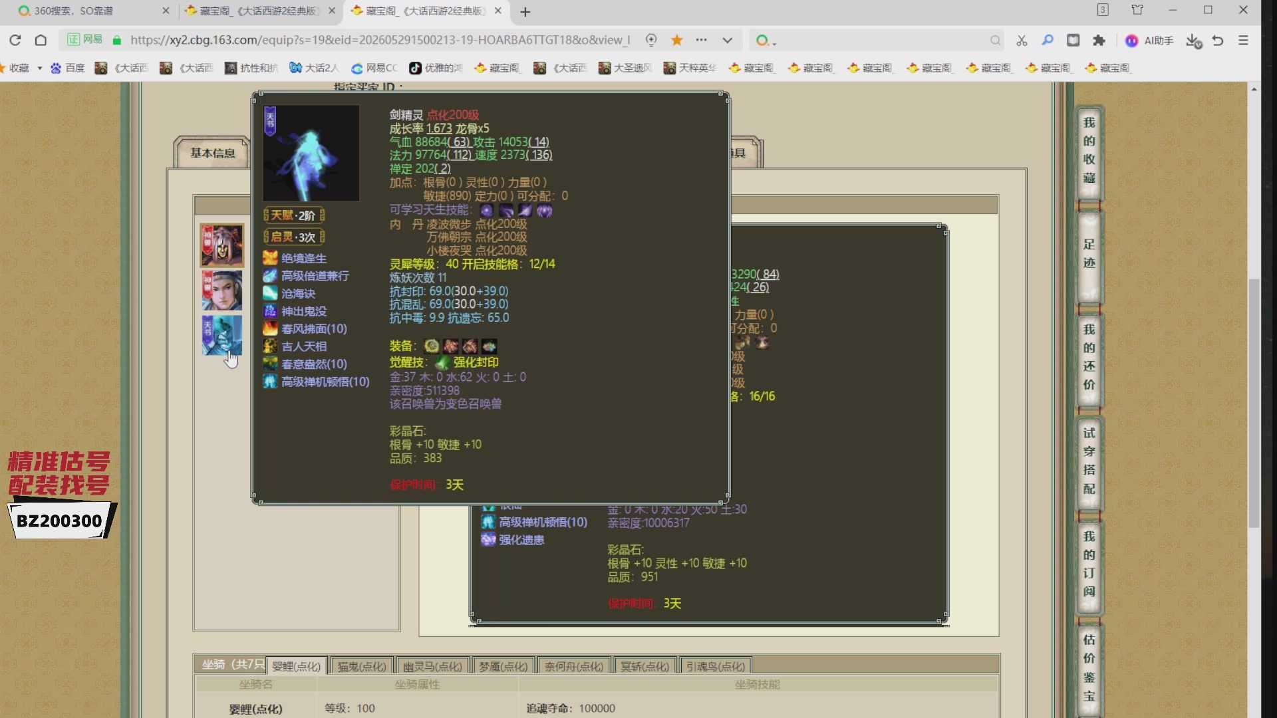Click the 天赋·2阶 badge
Image resolution: width=1277 pixels, height=718 pixels.
click(294, 215)
